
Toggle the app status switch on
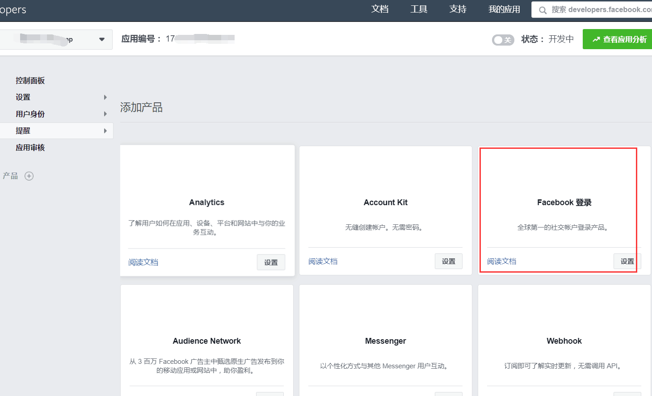click(503, 40)
